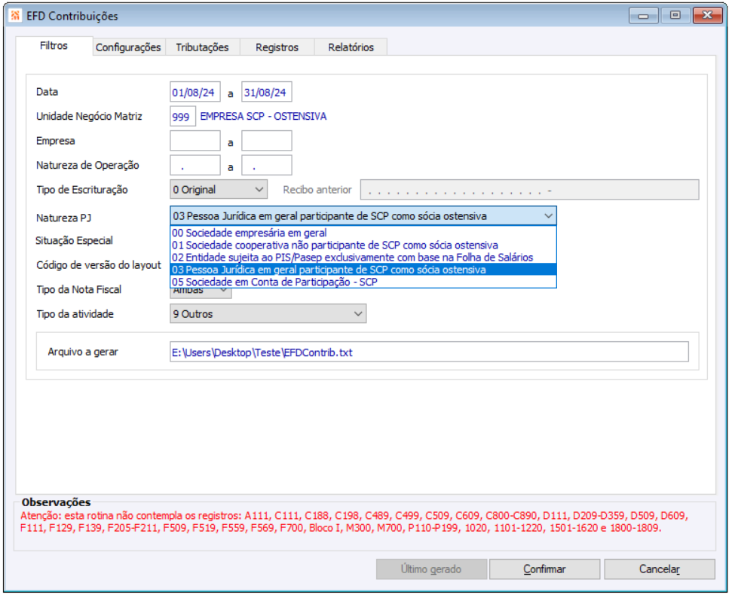Switch to the Filtros tab
The height and width of the screenshot is (595, 732).
54,46
